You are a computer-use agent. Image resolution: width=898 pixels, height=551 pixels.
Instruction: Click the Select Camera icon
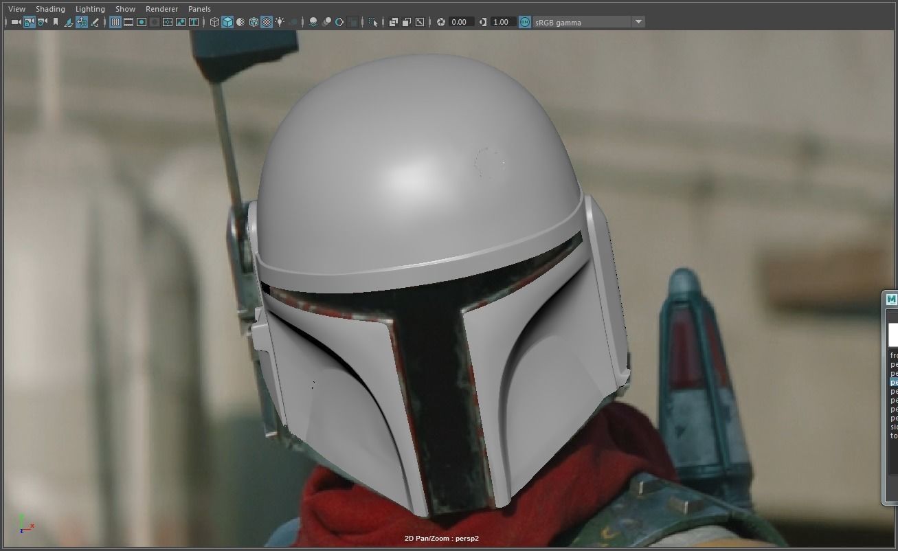[x=16, y=22]
